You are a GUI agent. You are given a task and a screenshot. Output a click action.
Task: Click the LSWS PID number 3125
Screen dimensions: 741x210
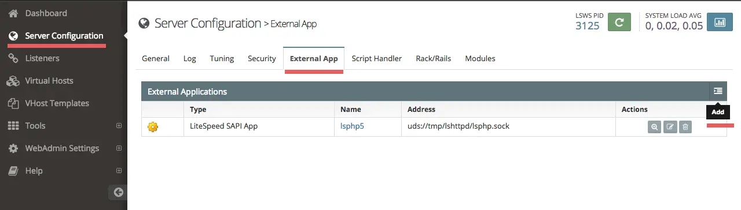587,25
